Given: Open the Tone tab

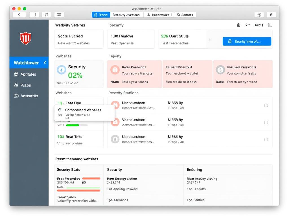Looking at the screenshot, I should [x=101, y=15].
